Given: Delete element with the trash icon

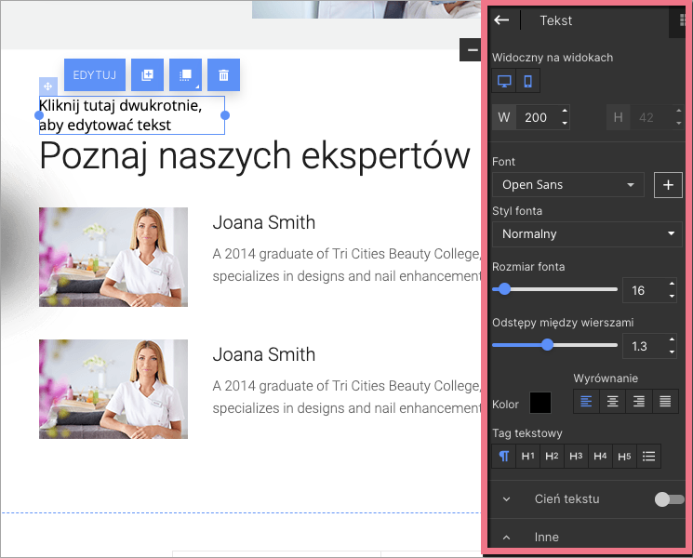Looking at the screenshot, I should (x=223, y=74).
